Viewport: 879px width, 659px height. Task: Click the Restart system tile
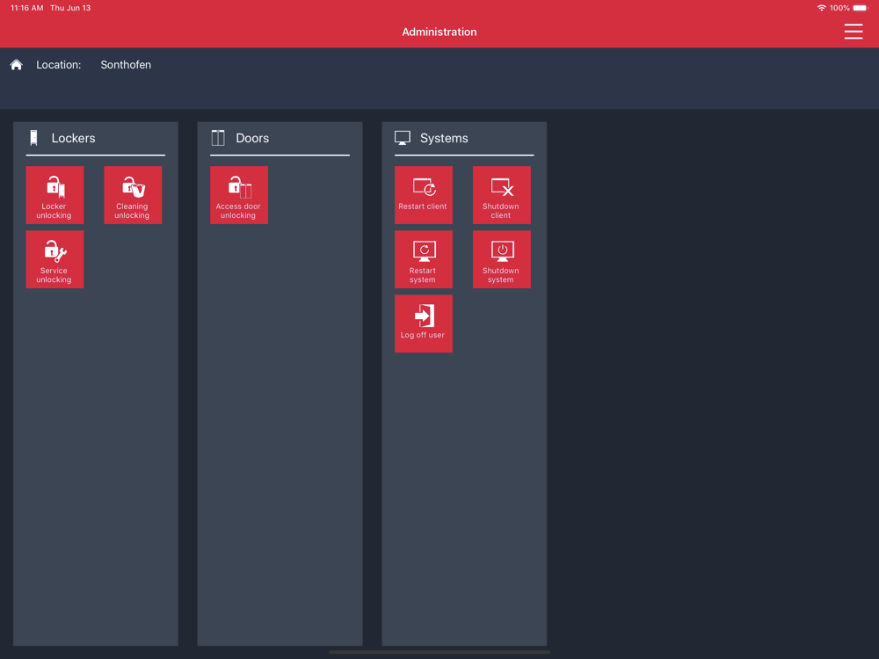coord(424,259)
